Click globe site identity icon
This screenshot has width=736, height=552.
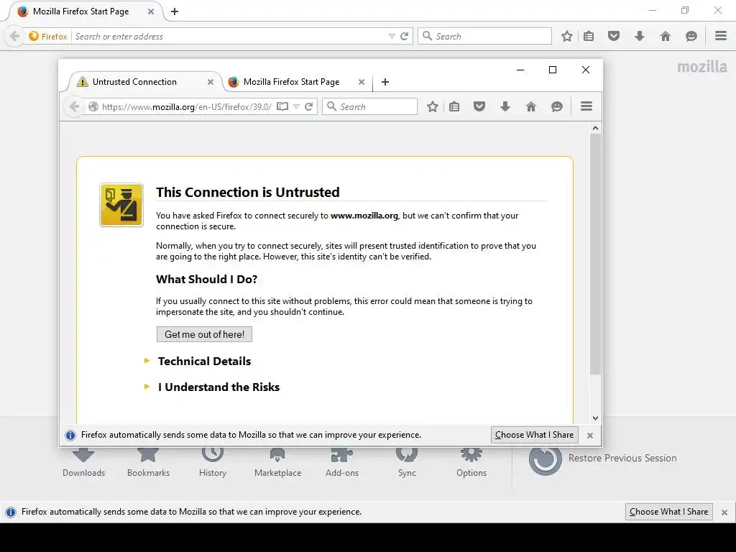(93, 106)
